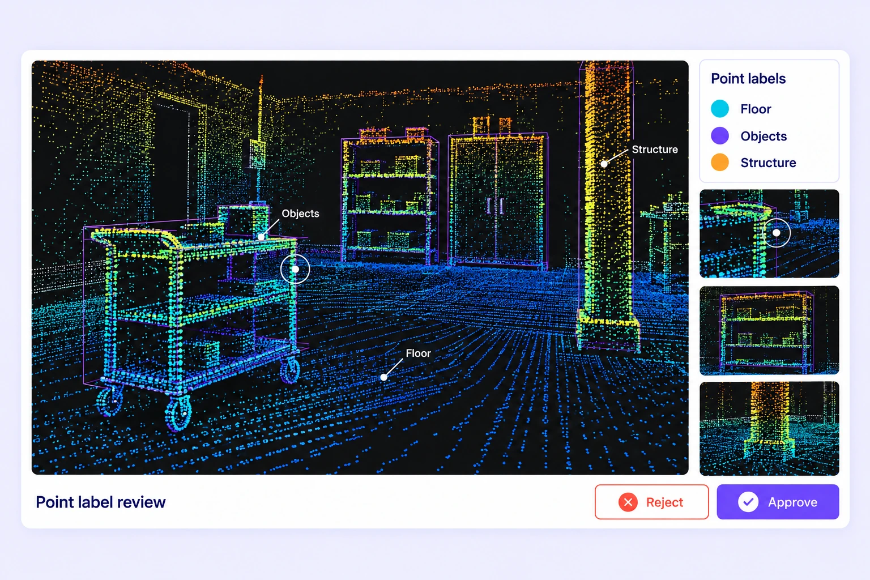Viewport: 870px width, 580px height.
Task: Open the column base thumbnail
Action: pyautogui.click(x=769, y=428)
